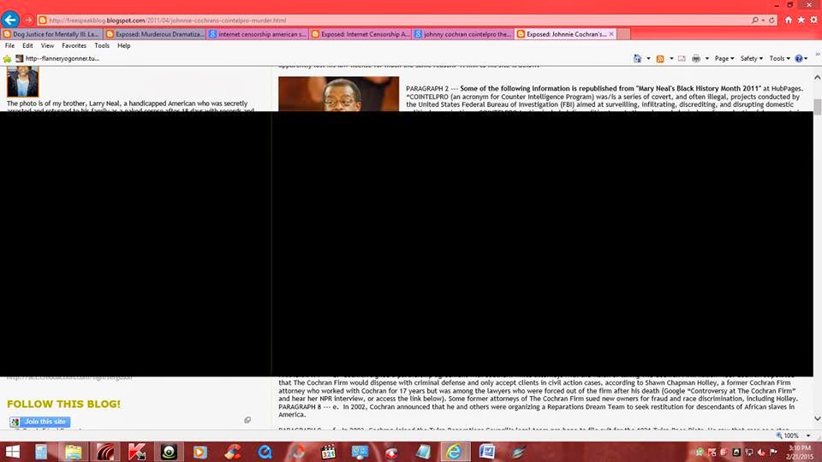Image resolution: width=822 pixels, height=462 pixels.
Task: Close the Exposed: Johnnie Cochran's tab
Action: pos(611,34)
